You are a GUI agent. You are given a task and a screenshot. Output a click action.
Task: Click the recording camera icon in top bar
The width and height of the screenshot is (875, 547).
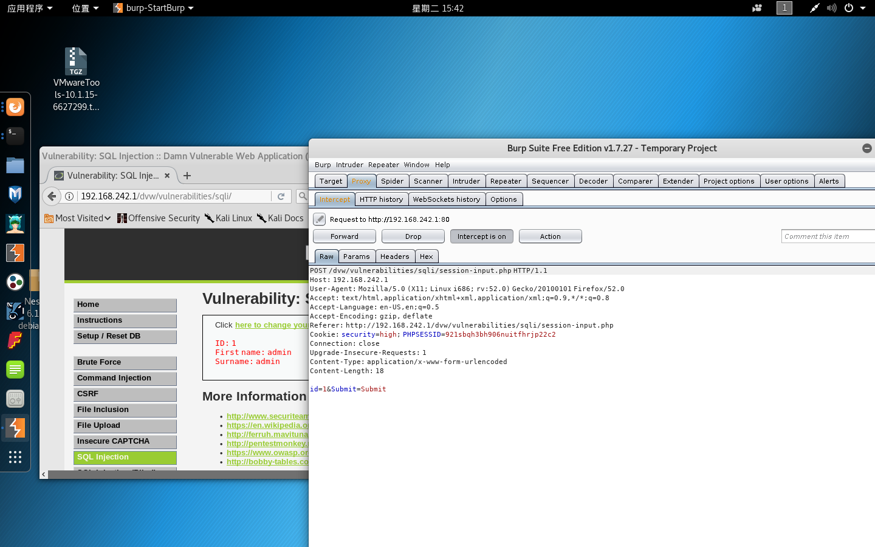point(757,8)
